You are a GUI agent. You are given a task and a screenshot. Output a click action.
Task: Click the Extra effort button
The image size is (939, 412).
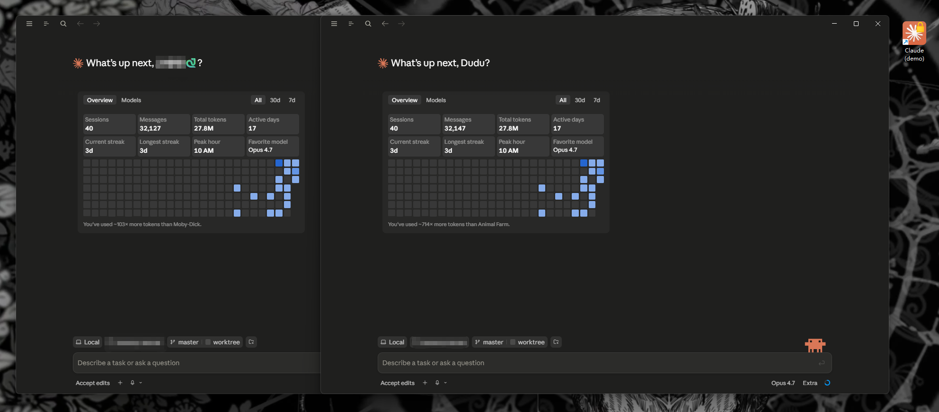810,383
